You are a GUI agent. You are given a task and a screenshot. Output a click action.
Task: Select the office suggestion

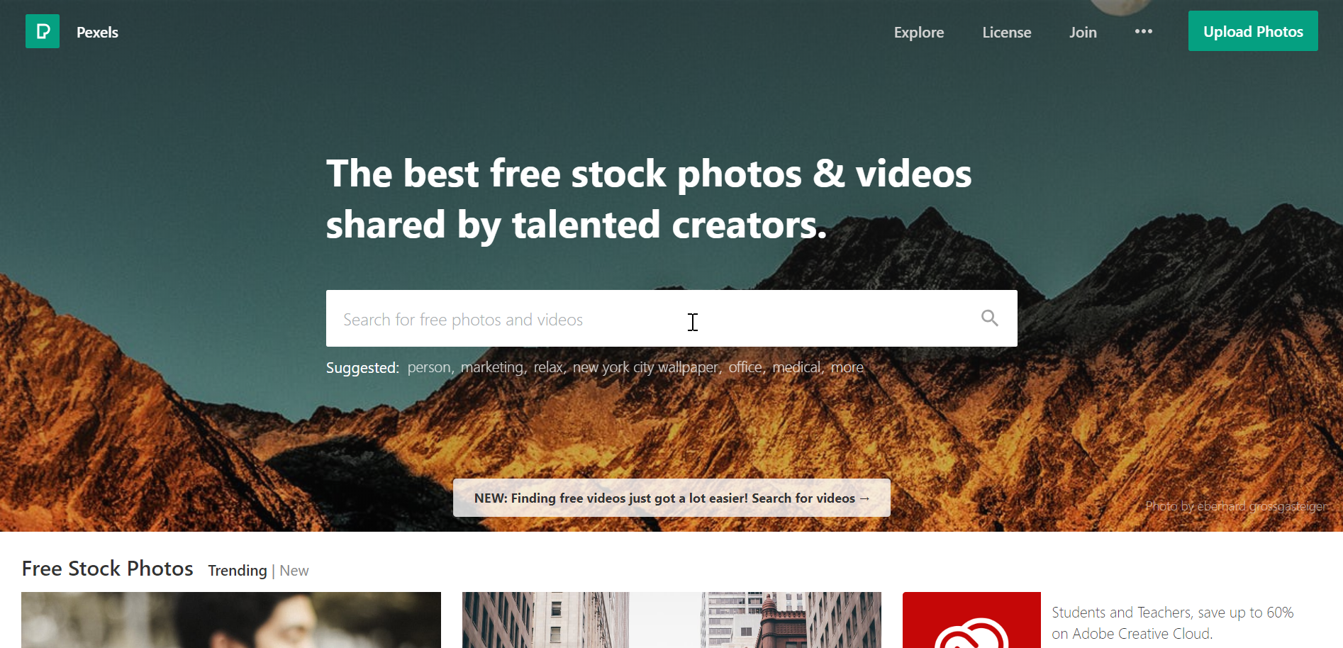(x=745, y=367)
